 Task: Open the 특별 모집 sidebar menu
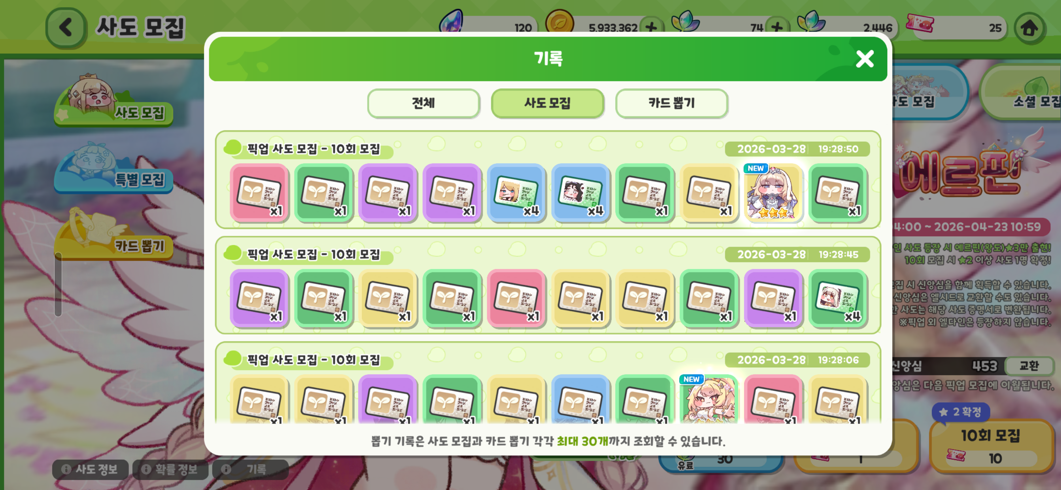pyautogui.click(x=113, y=169)
